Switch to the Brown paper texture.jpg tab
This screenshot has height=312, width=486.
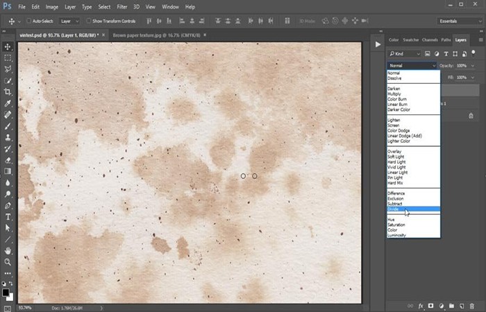coord(156,35)
